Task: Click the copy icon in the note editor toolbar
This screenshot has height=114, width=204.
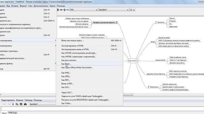Action: pyautogui.click(x=17, y=104)
